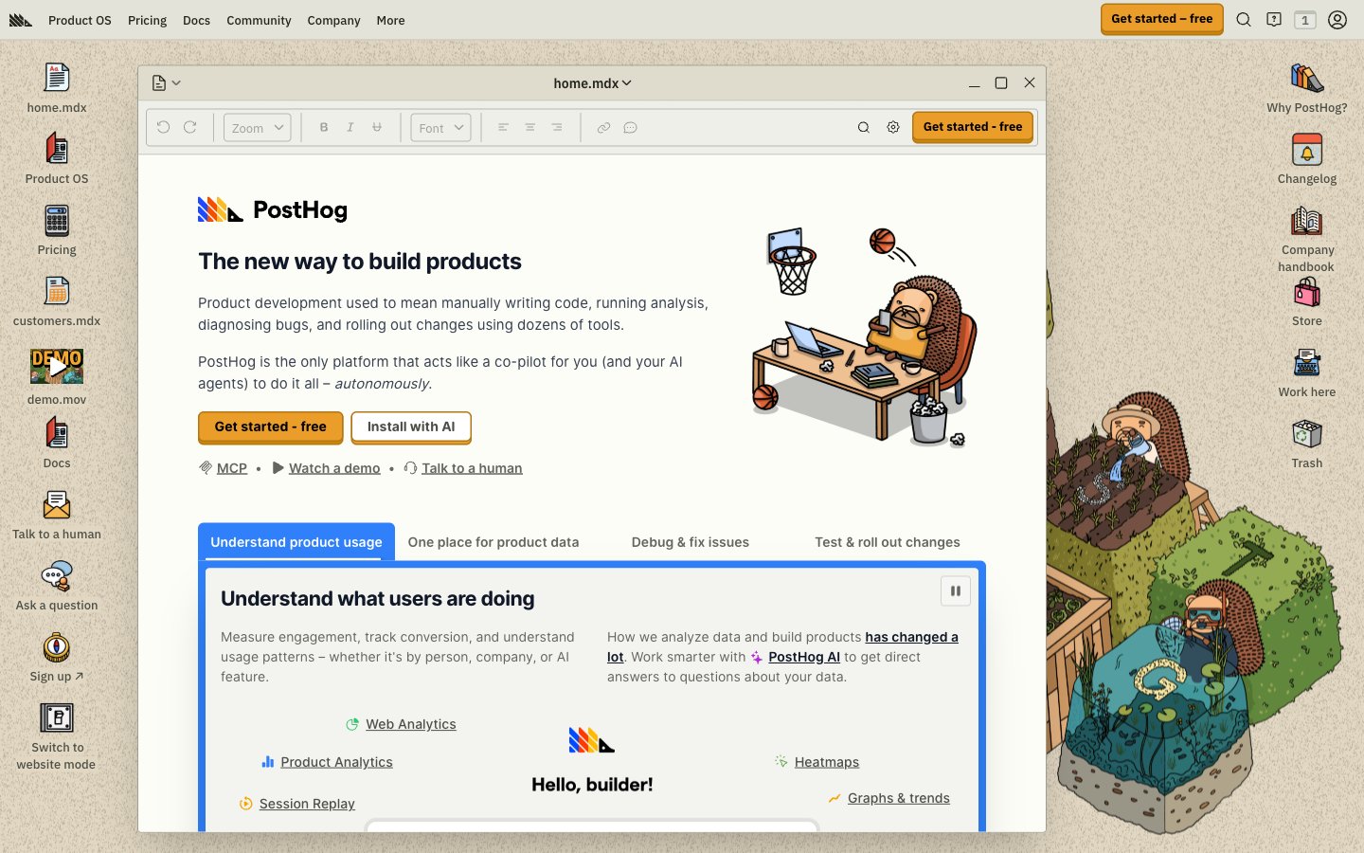Open the Watch a demo link
Screen dimensions: 1364x853
334,468
